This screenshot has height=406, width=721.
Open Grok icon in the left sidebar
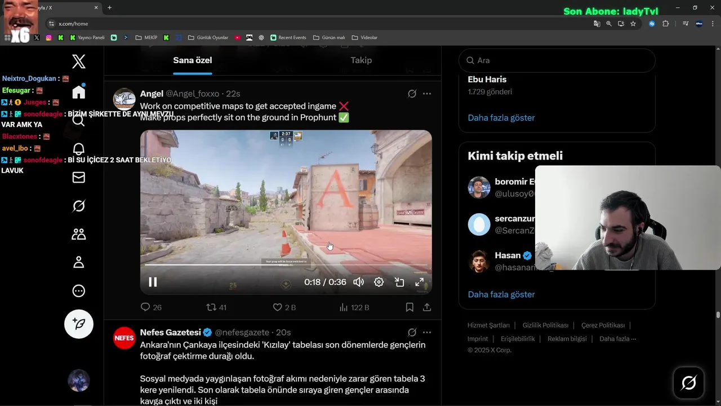tap(79, 206)
